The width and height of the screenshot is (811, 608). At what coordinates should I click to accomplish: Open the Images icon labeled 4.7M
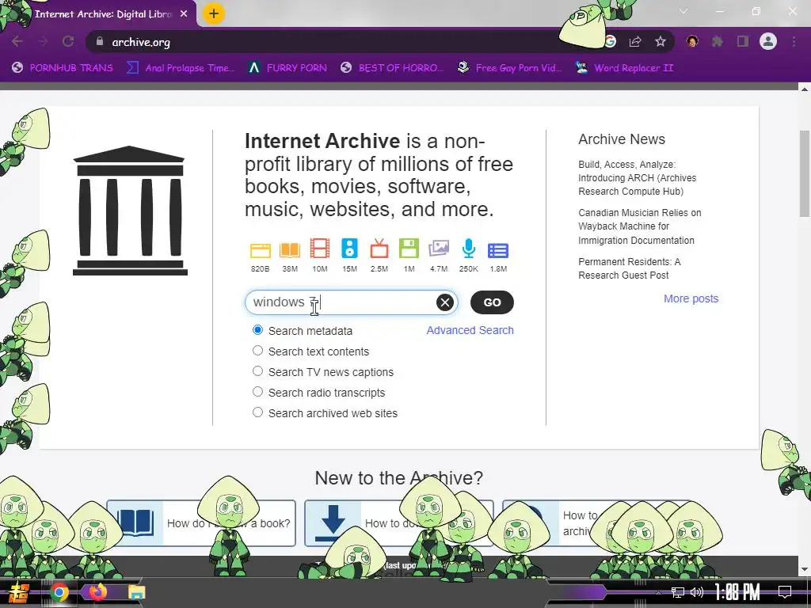(439, 249)
